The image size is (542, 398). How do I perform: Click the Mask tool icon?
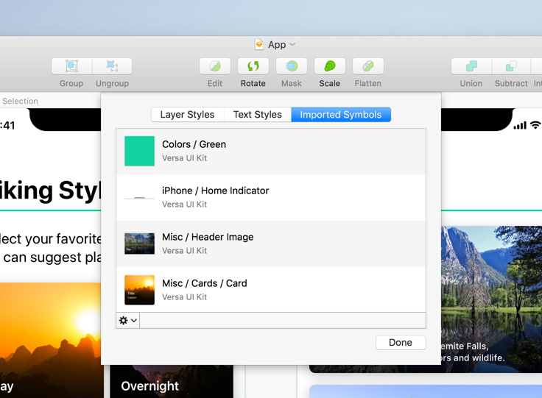tap(292, 66)
